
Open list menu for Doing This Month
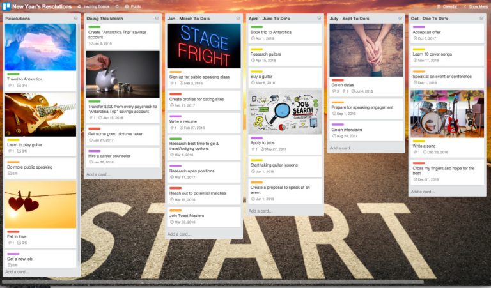pos(157,19)
